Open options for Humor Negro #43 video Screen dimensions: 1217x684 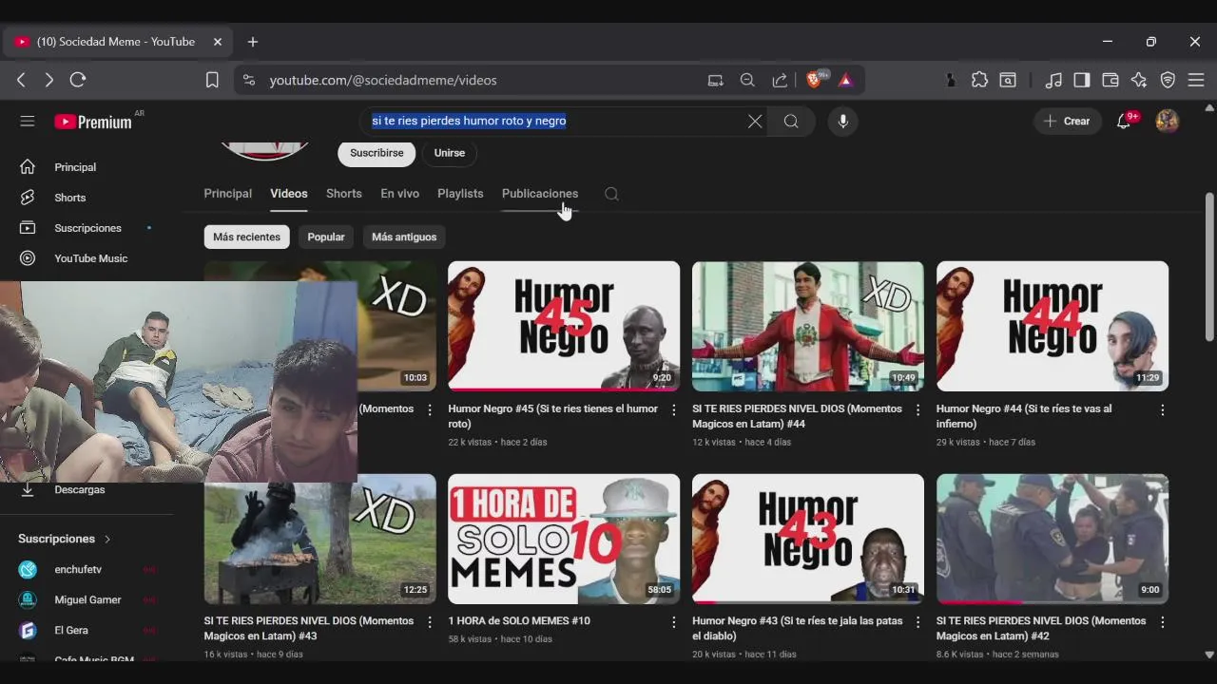point(918,622)
